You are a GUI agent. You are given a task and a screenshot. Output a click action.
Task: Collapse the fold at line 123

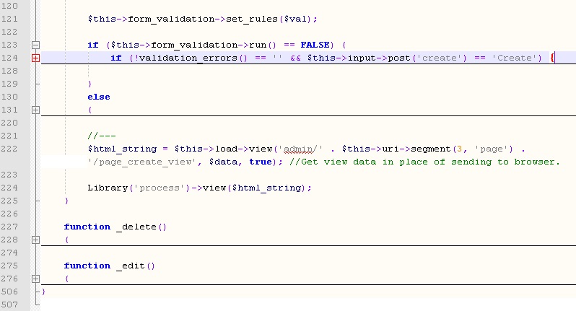point(35,45)
